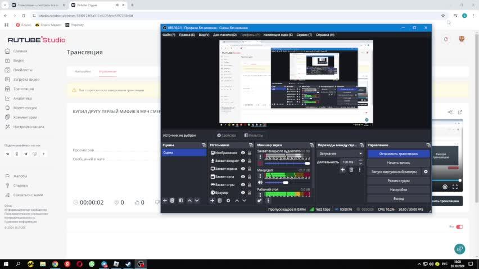Viewport: 479px width, 269px height.
Task: Click Запуск виртуальной камеры button
Action: pos(394,172)
